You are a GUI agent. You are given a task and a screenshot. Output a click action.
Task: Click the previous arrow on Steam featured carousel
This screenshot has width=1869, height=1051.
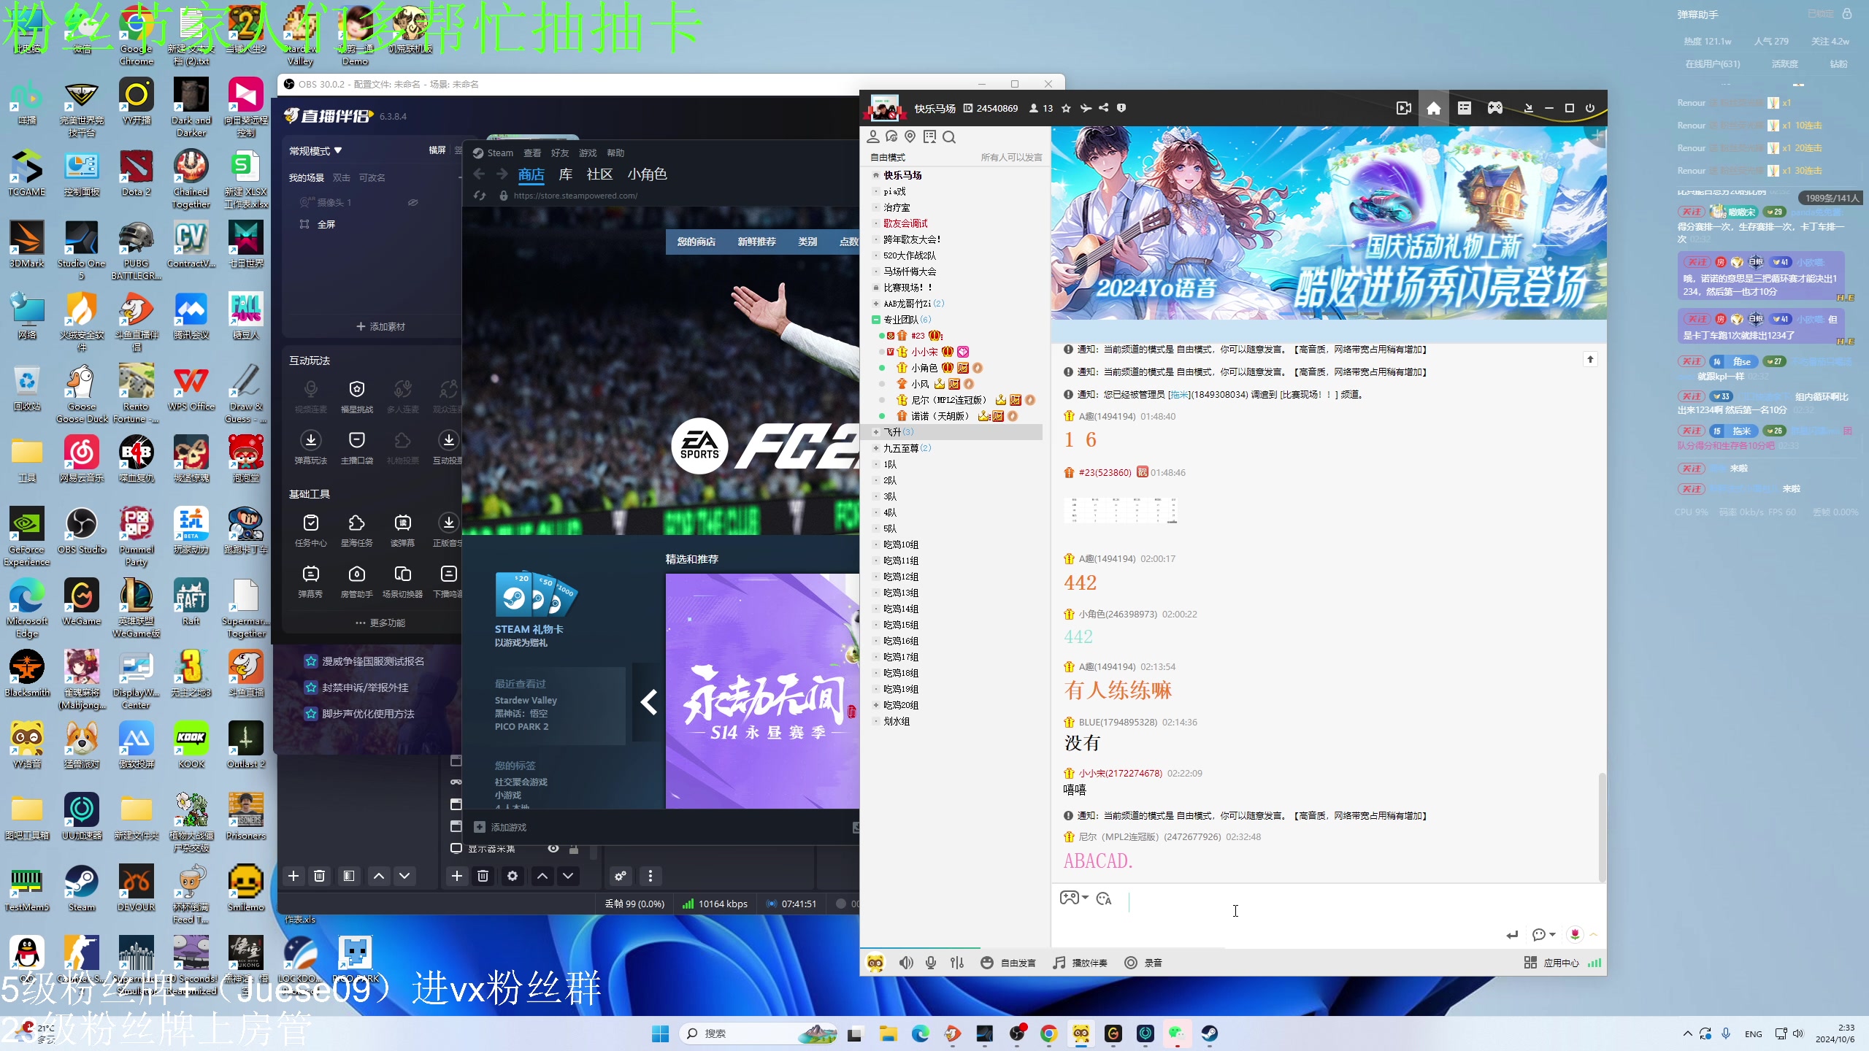tap(648, 702)
